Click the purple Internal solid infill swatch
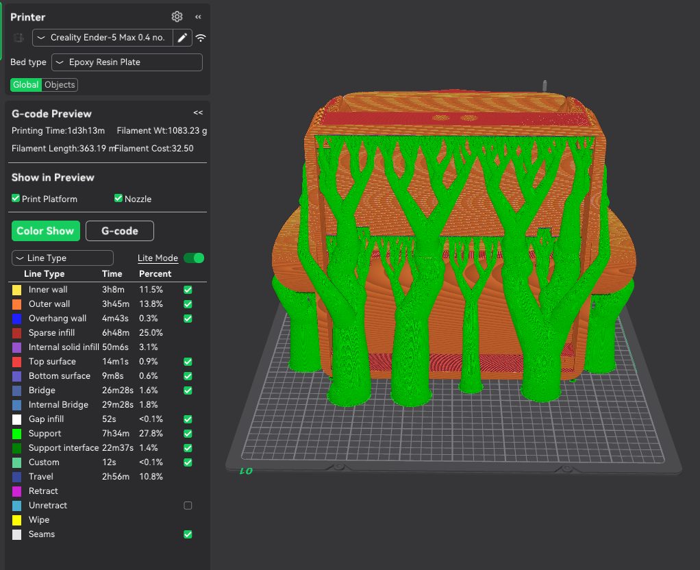This screenshot has width=700, height=570. tap(16, 347)
